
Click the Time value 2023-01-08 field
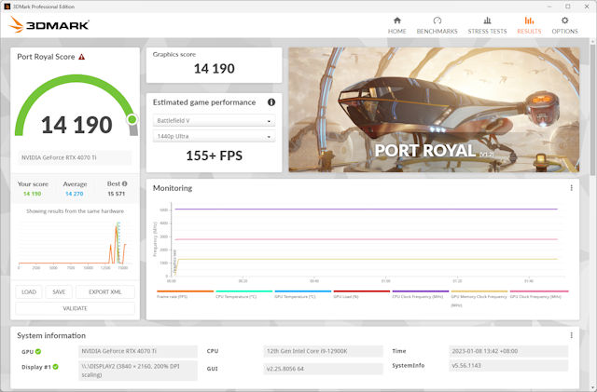pyautogui.click(x=508, y=351)
